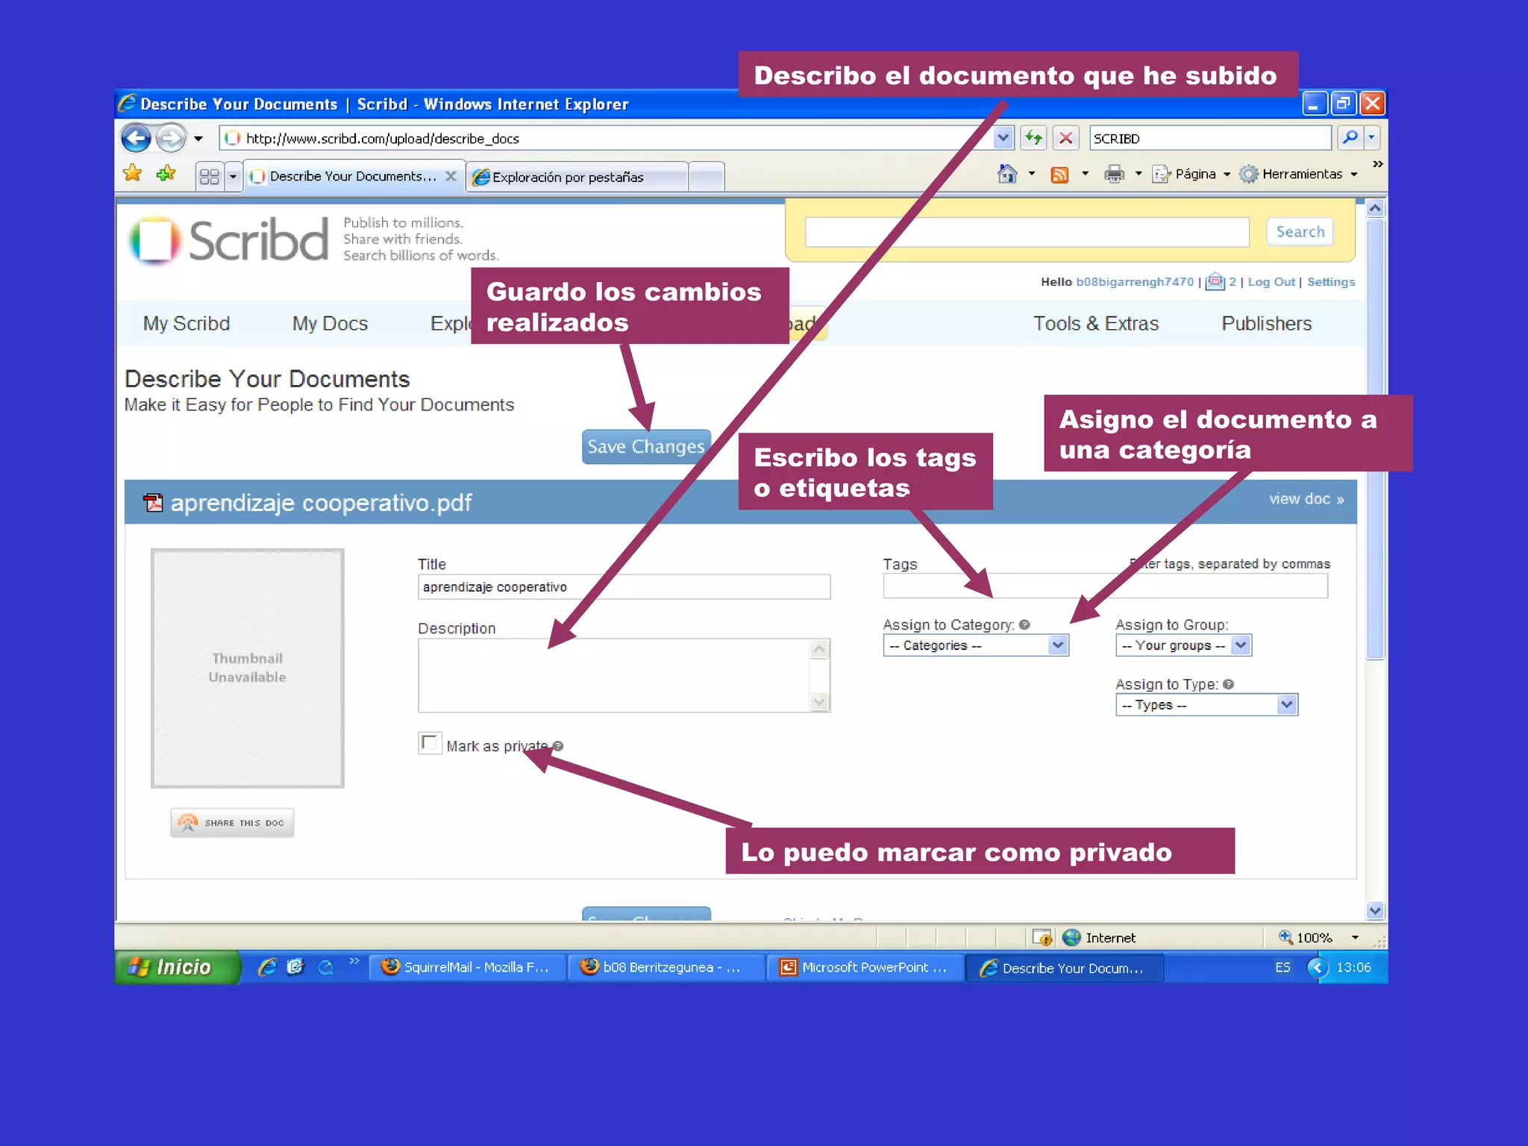Click the Home page icon

[x=1007, y=174]
